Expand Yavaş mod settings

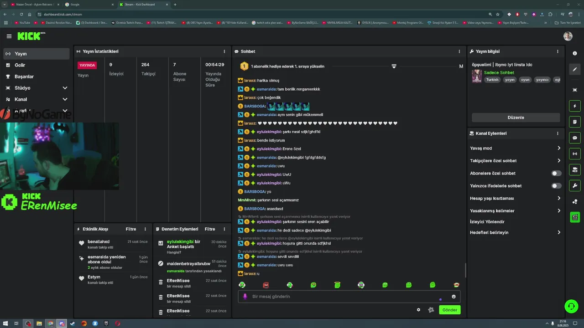click(x=515, y=148)
